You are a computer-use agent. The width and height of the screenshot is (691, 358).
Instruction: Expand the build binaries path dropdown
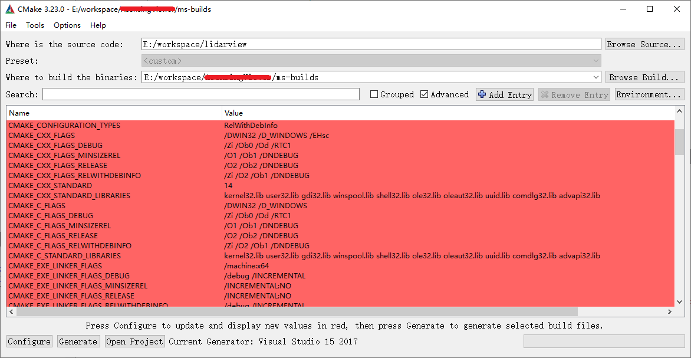[x=595, y=77]
